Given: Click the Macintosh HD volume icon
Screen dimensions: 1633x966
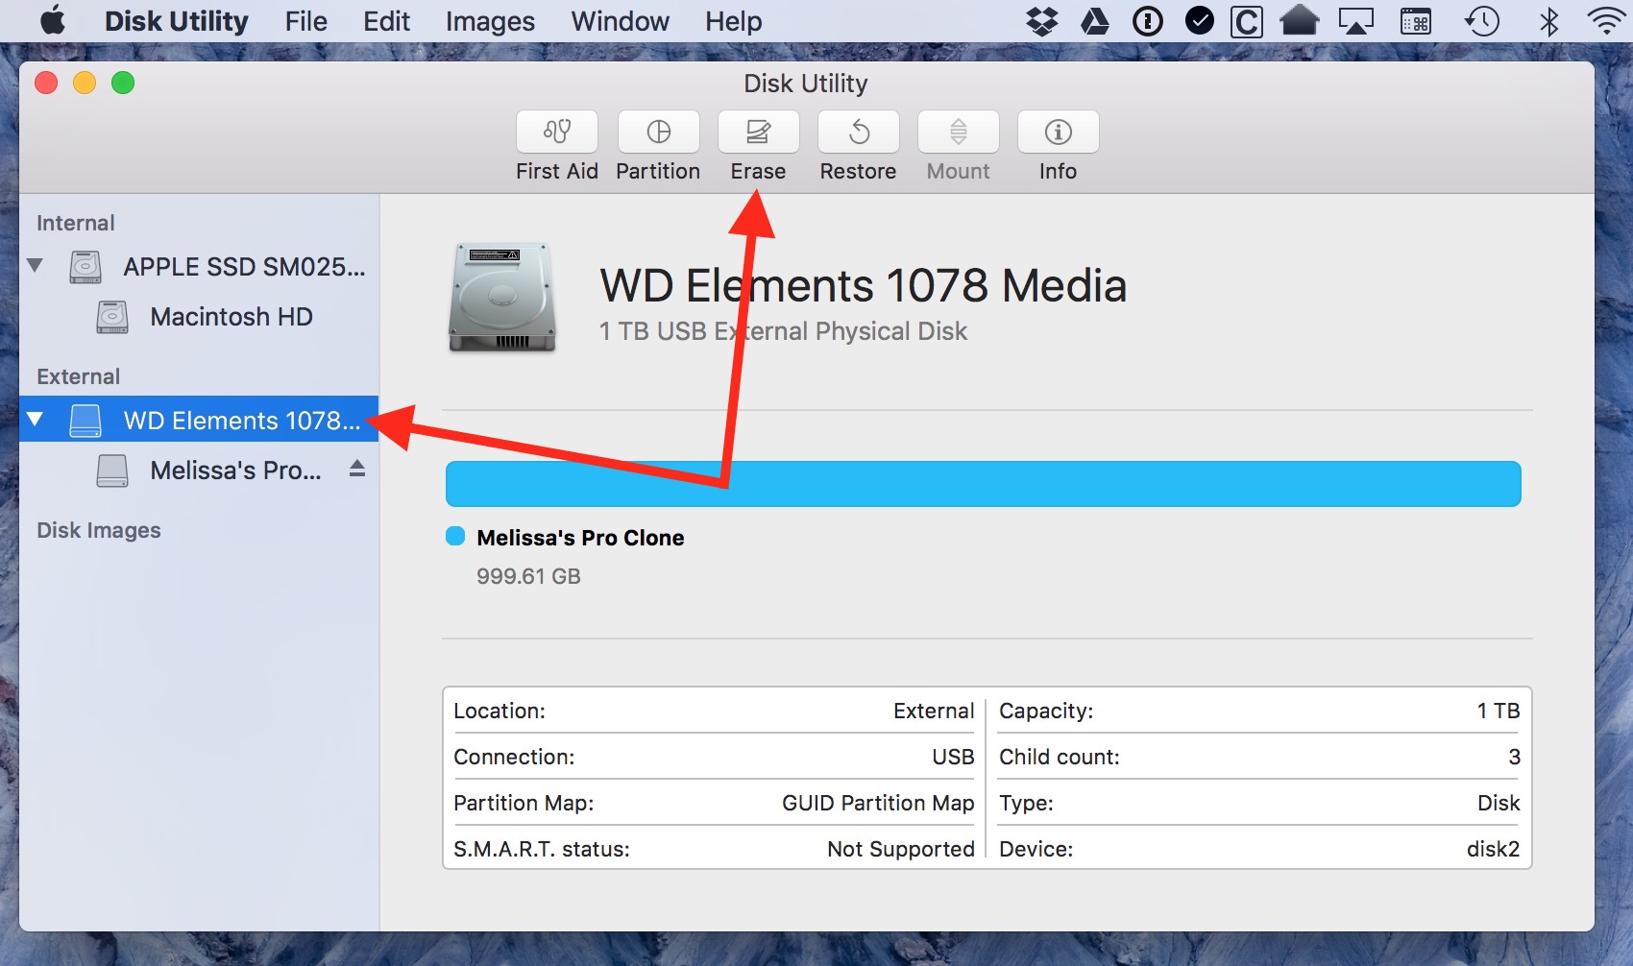Looking at the screenshot, I should (112, 317).
